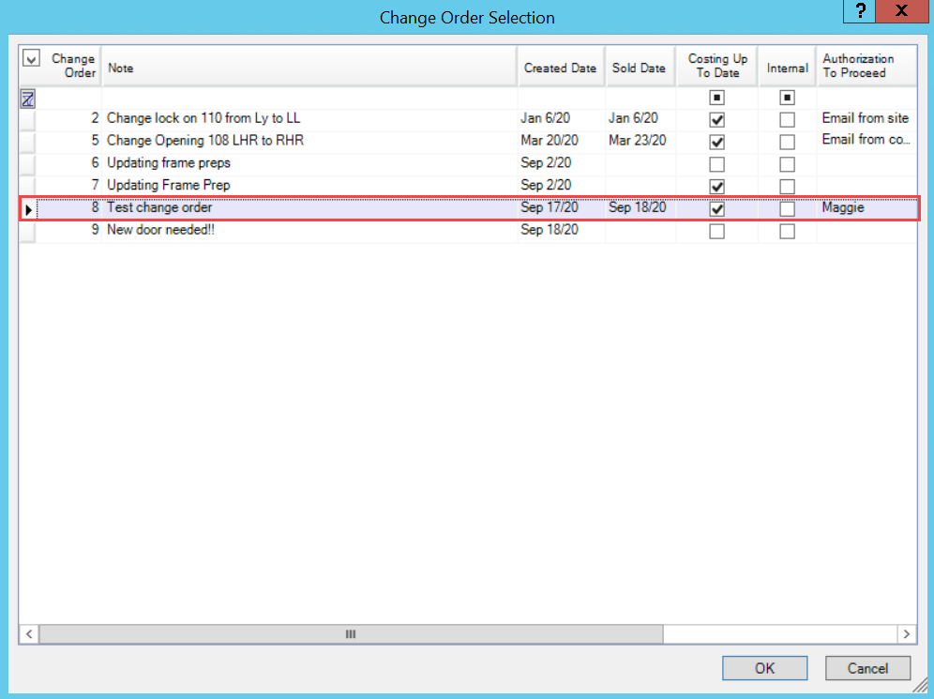
Task: Uncheck Costing Up To Date for order 5
Action: click(716, 143)
